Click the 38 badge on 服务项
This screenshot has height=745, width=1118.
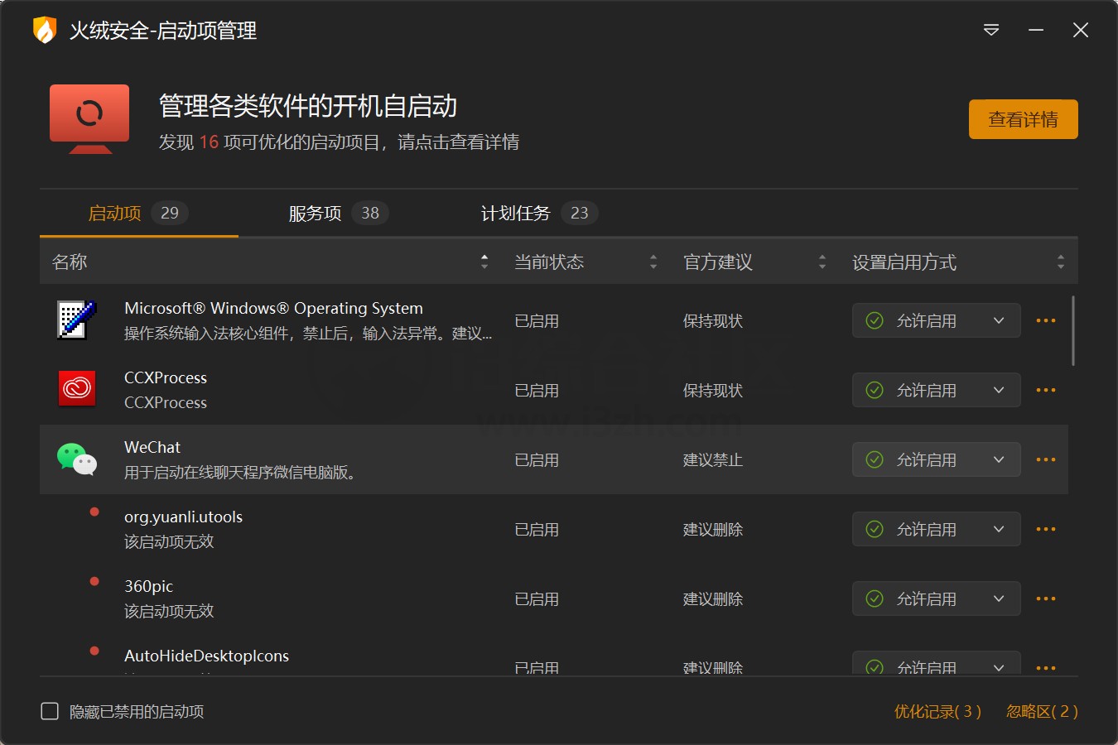[370, 213]
